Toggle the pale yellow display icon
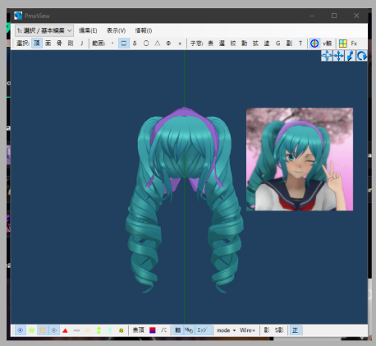 pos(88,330)
